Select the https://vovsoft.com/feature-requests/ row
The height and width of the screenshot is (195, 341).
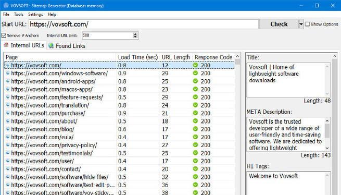pos(119,97)
